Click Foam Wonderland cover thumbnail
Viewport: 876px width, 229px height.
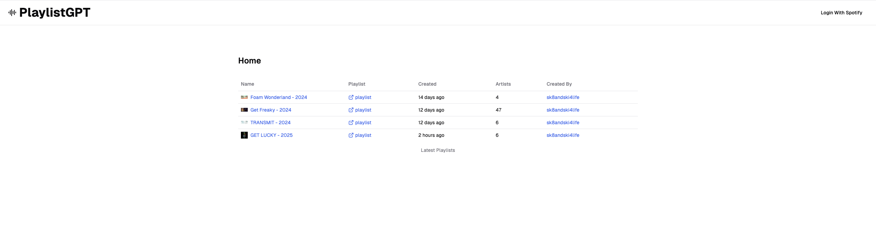(x=244, y=97)
